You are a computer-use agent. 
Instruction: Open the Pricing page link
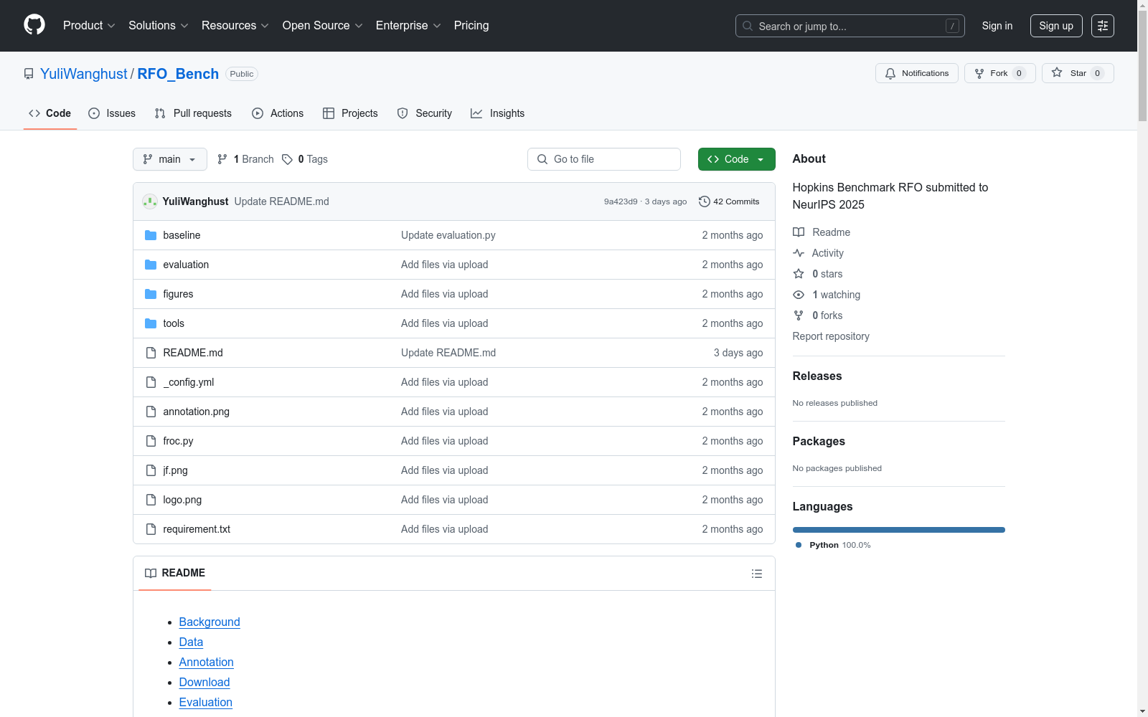(471, 26)
